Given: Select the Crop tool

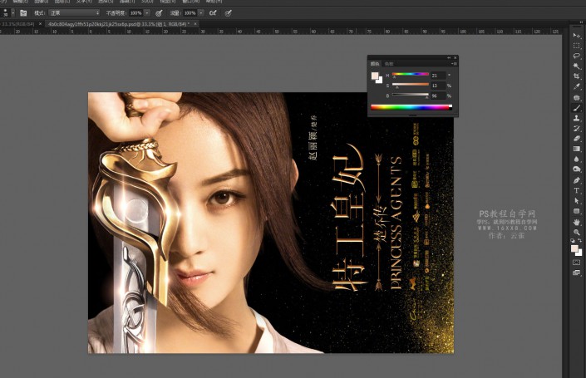Looking at the screenshot, I should [x=577, y=76].
